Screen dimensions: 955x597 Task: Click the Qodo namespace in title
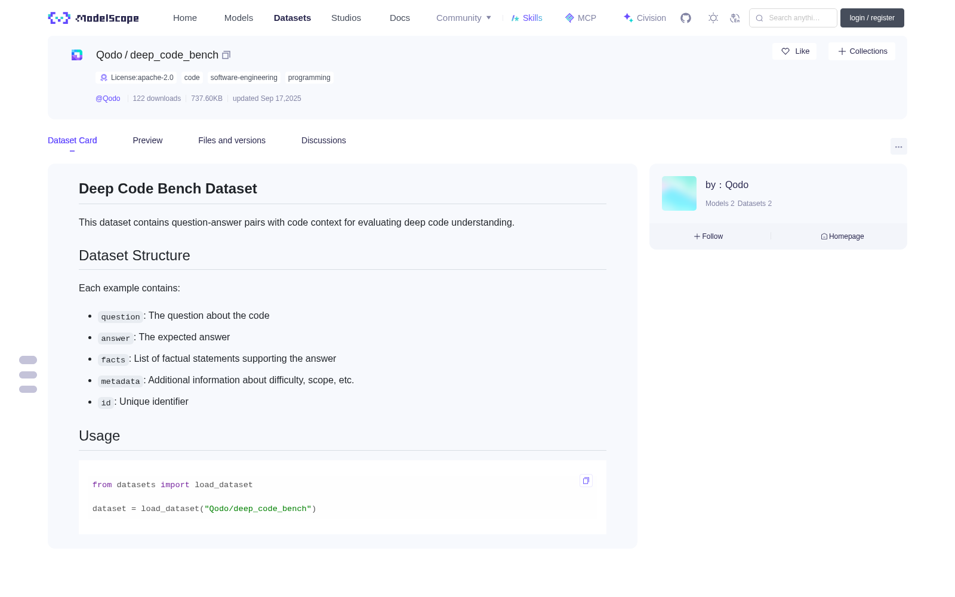click(x=109, y=55)
